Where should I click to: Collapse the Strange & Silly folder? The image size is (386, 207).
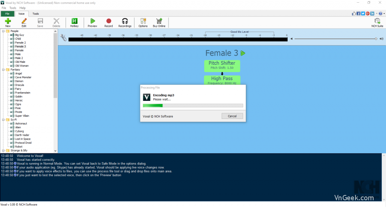point(3,151)
